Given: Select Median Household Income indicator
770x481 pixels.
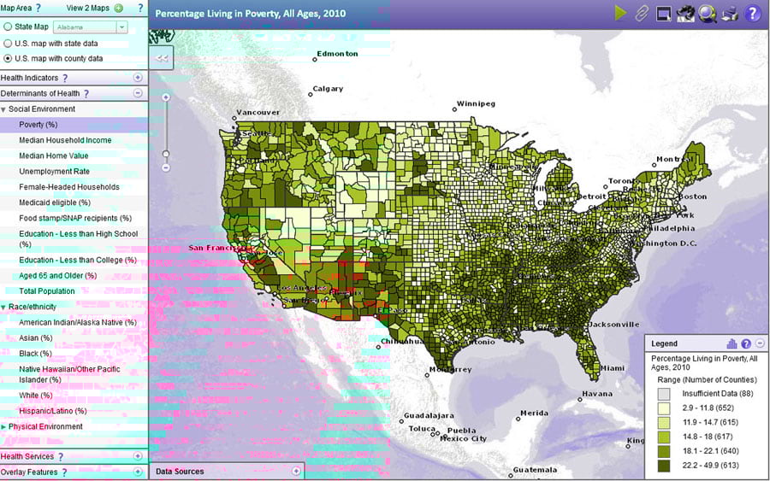Looking at the screenshot, I should [x=65, y=140].
